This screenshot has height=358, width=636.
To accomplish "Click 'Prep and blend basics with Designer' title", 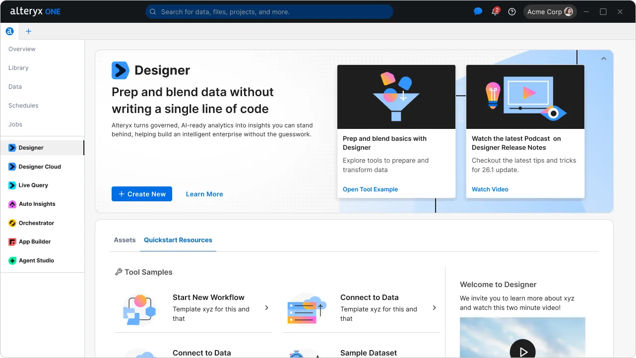I will coord(385,143).
